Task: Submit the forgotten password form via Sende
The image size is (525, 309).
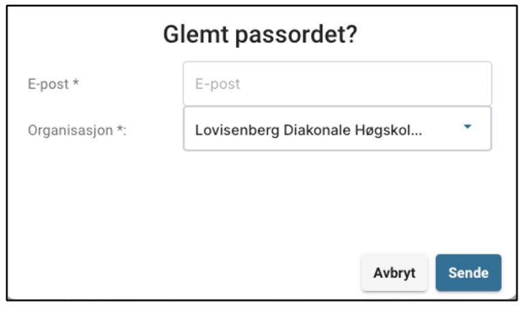Action: [468, 273]
